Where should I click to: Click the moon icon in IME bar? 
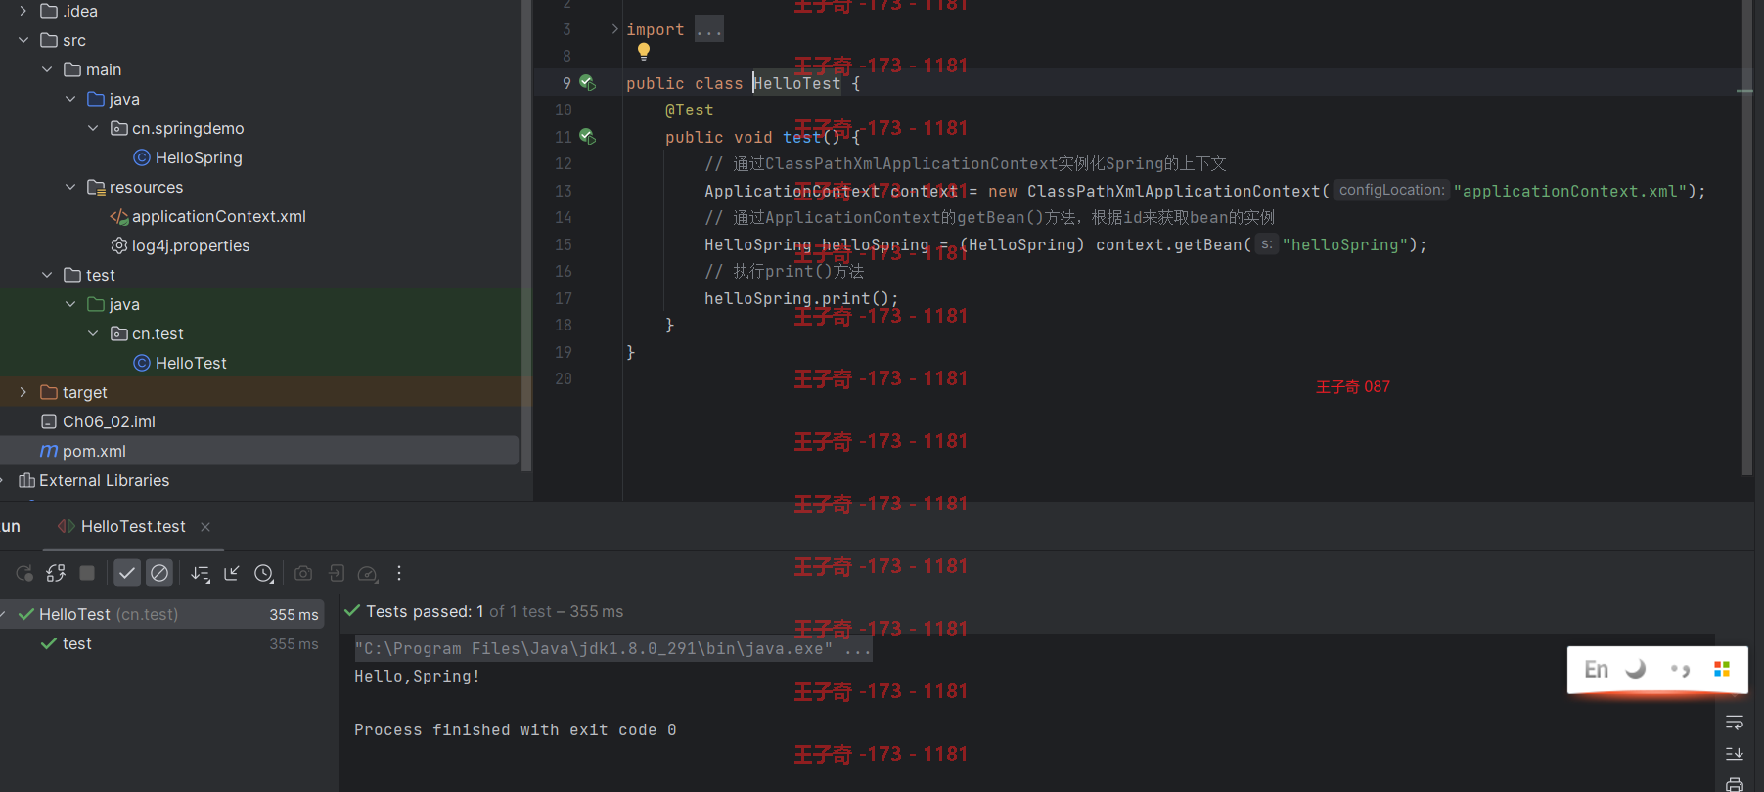click(x=1636, y=669)
